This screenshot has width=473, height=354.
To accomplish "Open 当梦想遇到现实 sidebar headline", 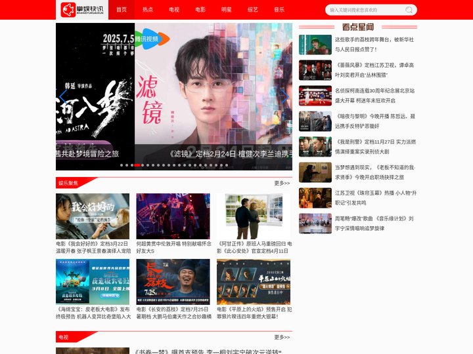I will click(375, 172).
